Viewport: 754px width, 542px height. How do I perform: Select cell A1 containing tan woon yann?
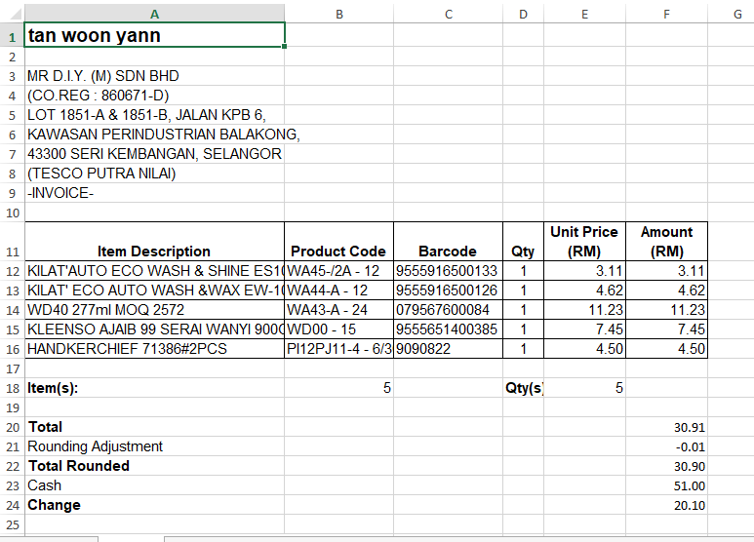[x=154, y=35]
